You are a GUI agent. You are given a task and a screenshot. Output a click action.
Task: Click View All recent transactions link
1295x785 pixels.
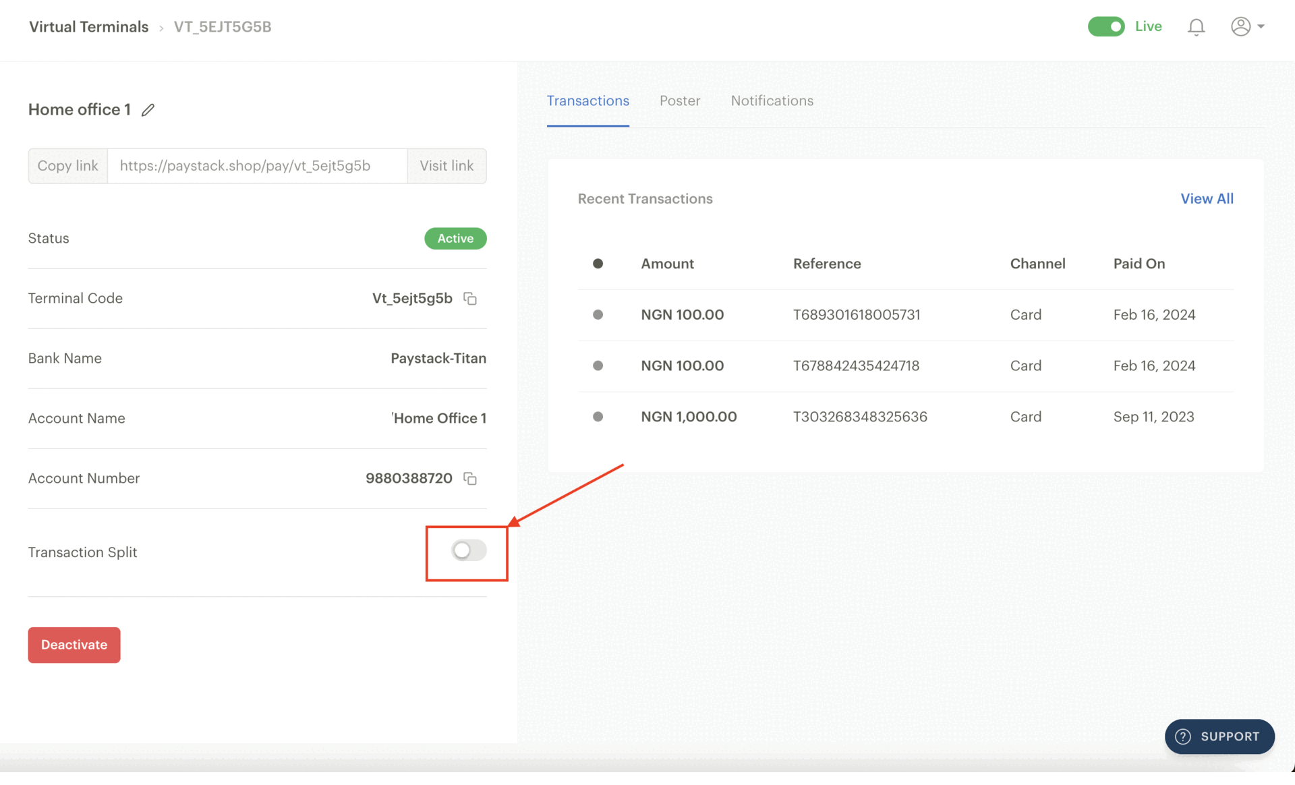point(1207,198)
